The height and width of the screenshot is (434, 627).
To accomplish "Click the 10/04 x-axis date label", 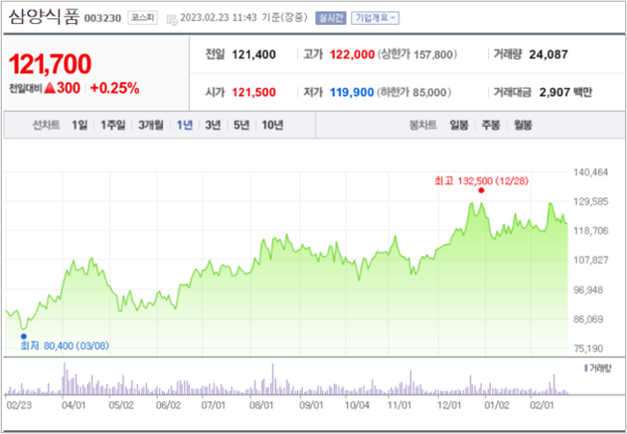I will 357,405.
